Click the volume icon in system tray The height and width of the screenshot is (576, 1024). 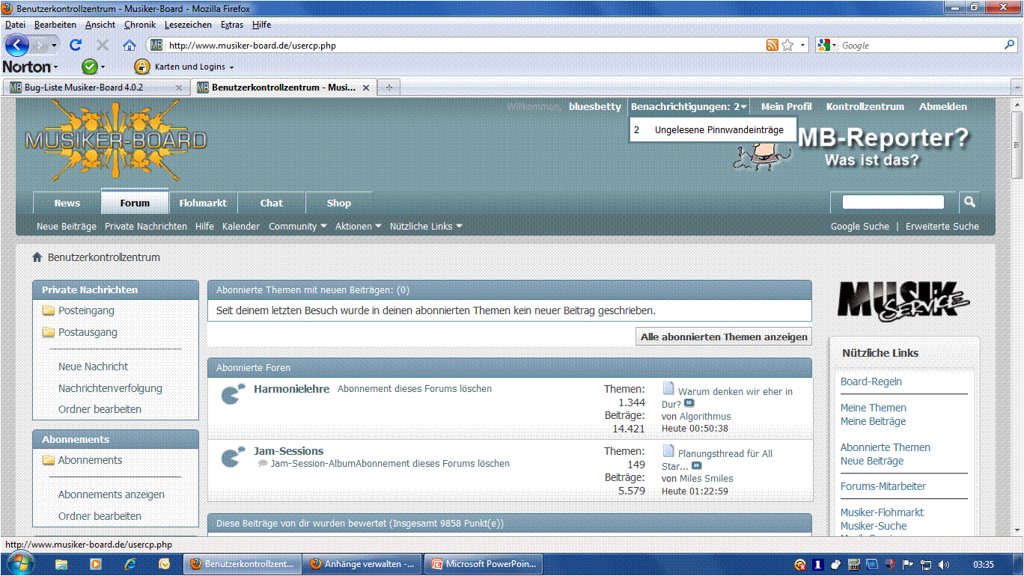(944, 565)
